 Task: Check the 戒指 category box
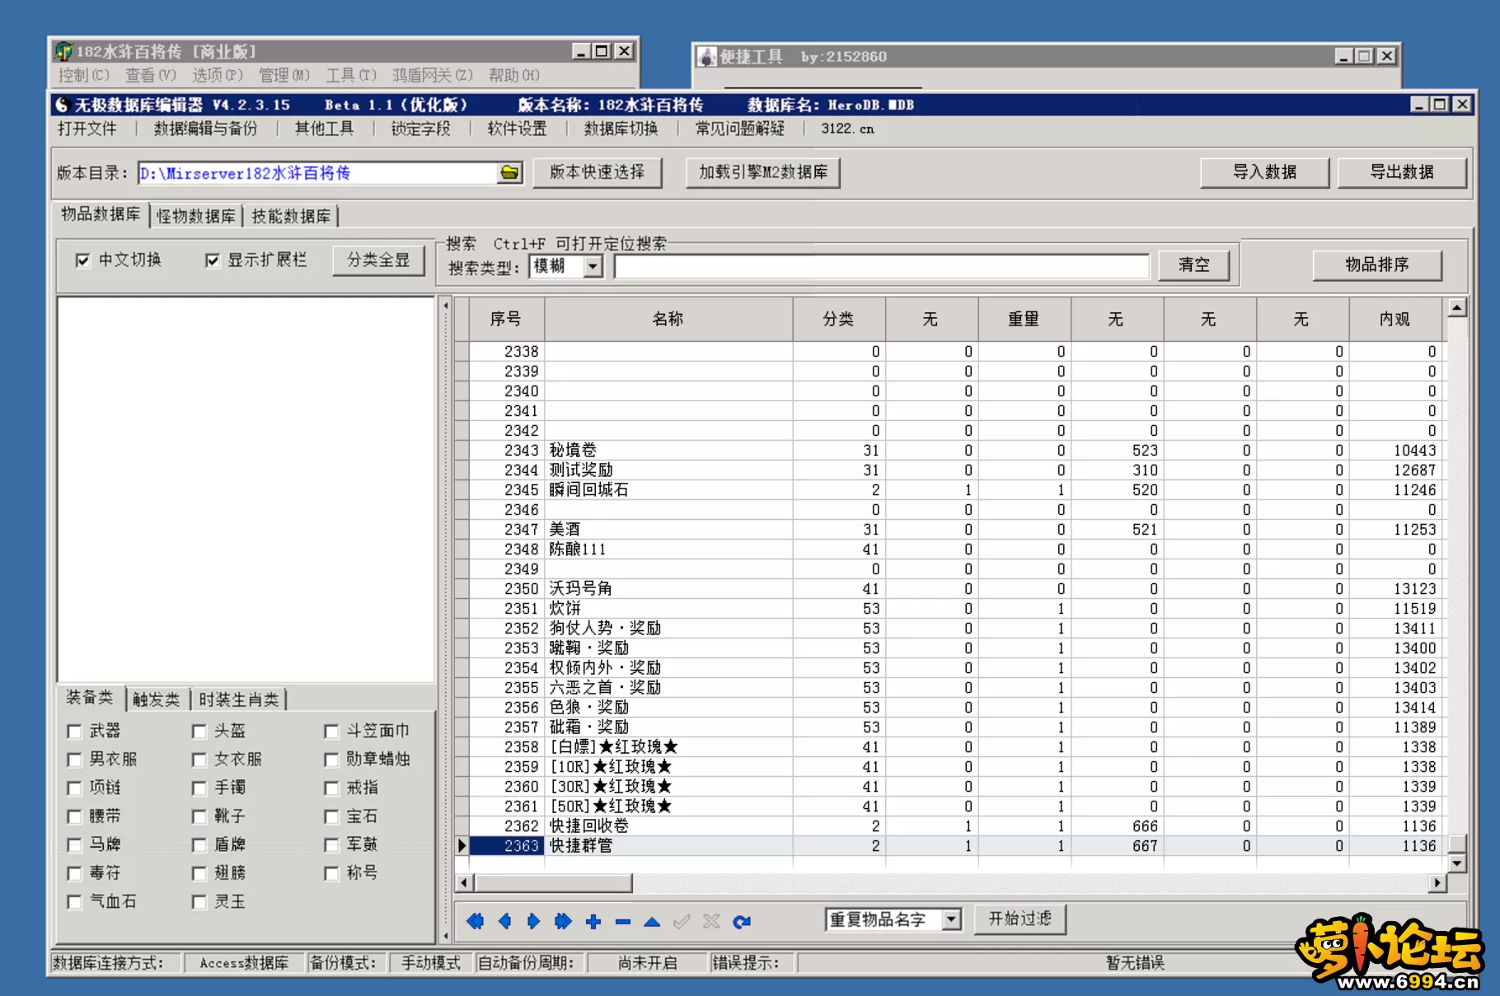pos(331,788)
